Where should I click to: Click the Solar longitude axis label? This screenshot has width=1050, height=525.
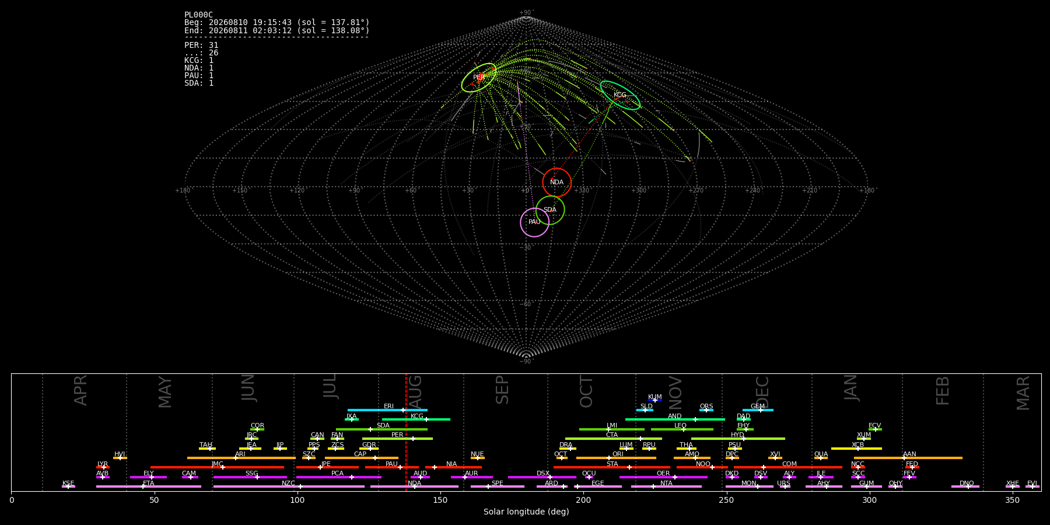pyautogui.click(x=526, y=512)
